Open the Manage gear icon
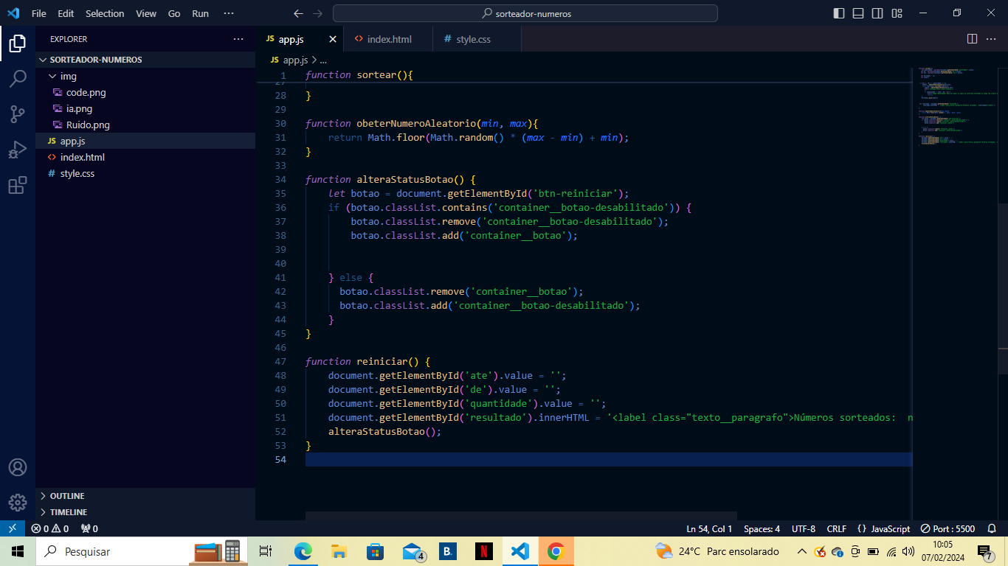The width and height of the screenshot is (1008, 566). (18, 503)
